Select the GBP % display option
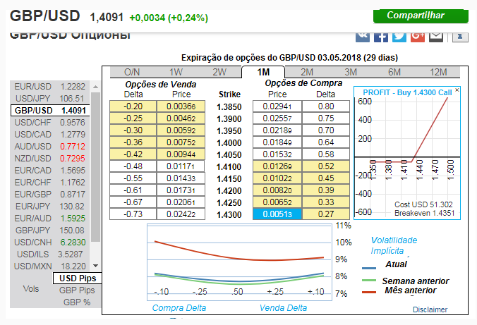Screen dimensions: 477x325 click(x=77, y=302)
